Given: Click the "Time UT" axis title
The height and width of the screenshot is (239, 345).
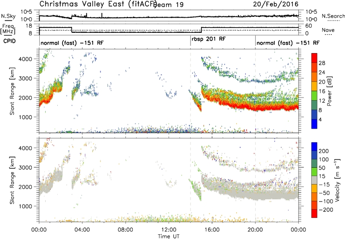Looking at the screenshot, I should (169, 236).
